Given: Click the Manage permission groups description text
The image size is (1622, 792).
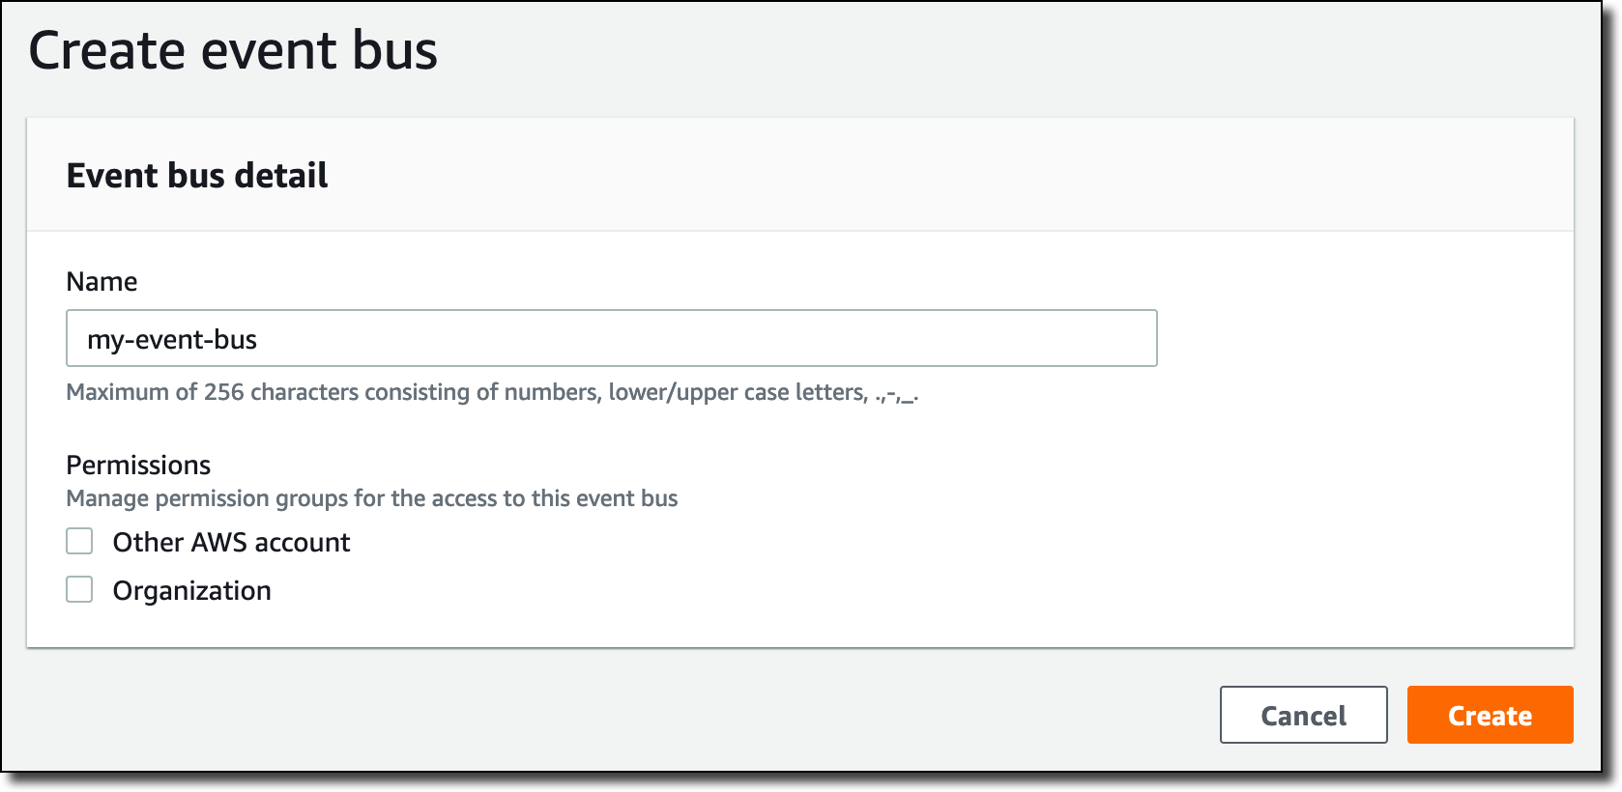Looking at the screenshot, I should [x=372, y=498].
